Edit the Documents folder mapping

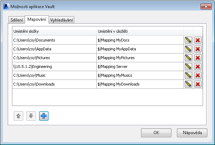coord(188,40)
